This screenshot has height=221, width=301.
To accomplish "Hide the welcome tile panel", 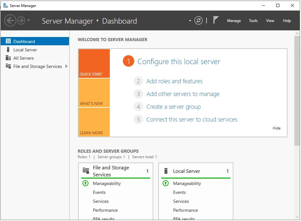I will click(x=276, y=128).
